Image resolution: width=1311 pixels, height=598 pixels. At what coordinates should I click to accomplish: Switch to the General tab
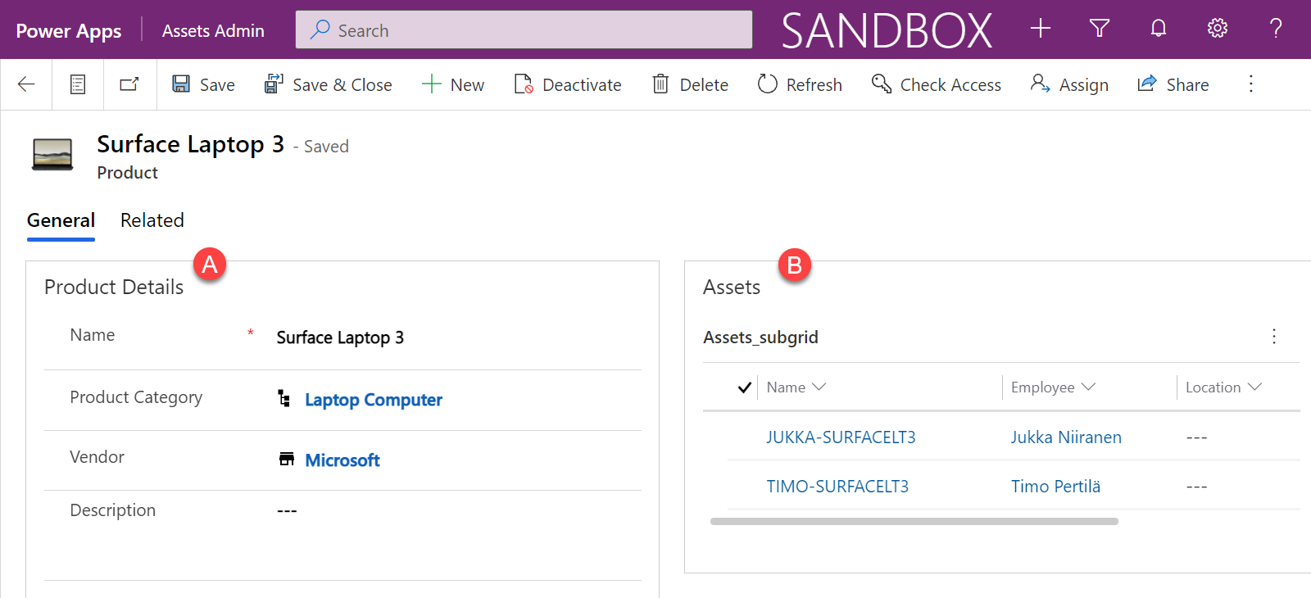(61, 220)
